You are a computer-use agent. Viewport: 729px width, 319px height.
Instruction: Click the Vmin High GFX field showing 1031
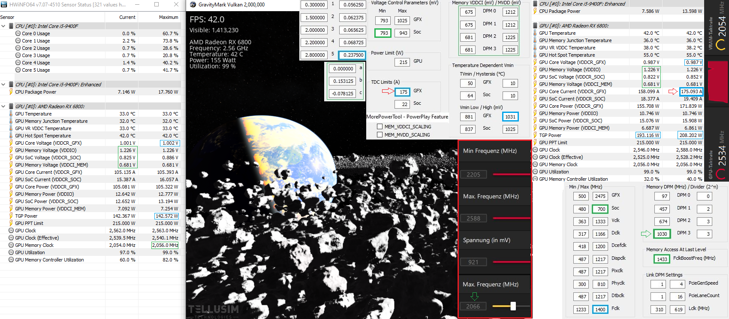pyautogui.click(x=510, y=117)
